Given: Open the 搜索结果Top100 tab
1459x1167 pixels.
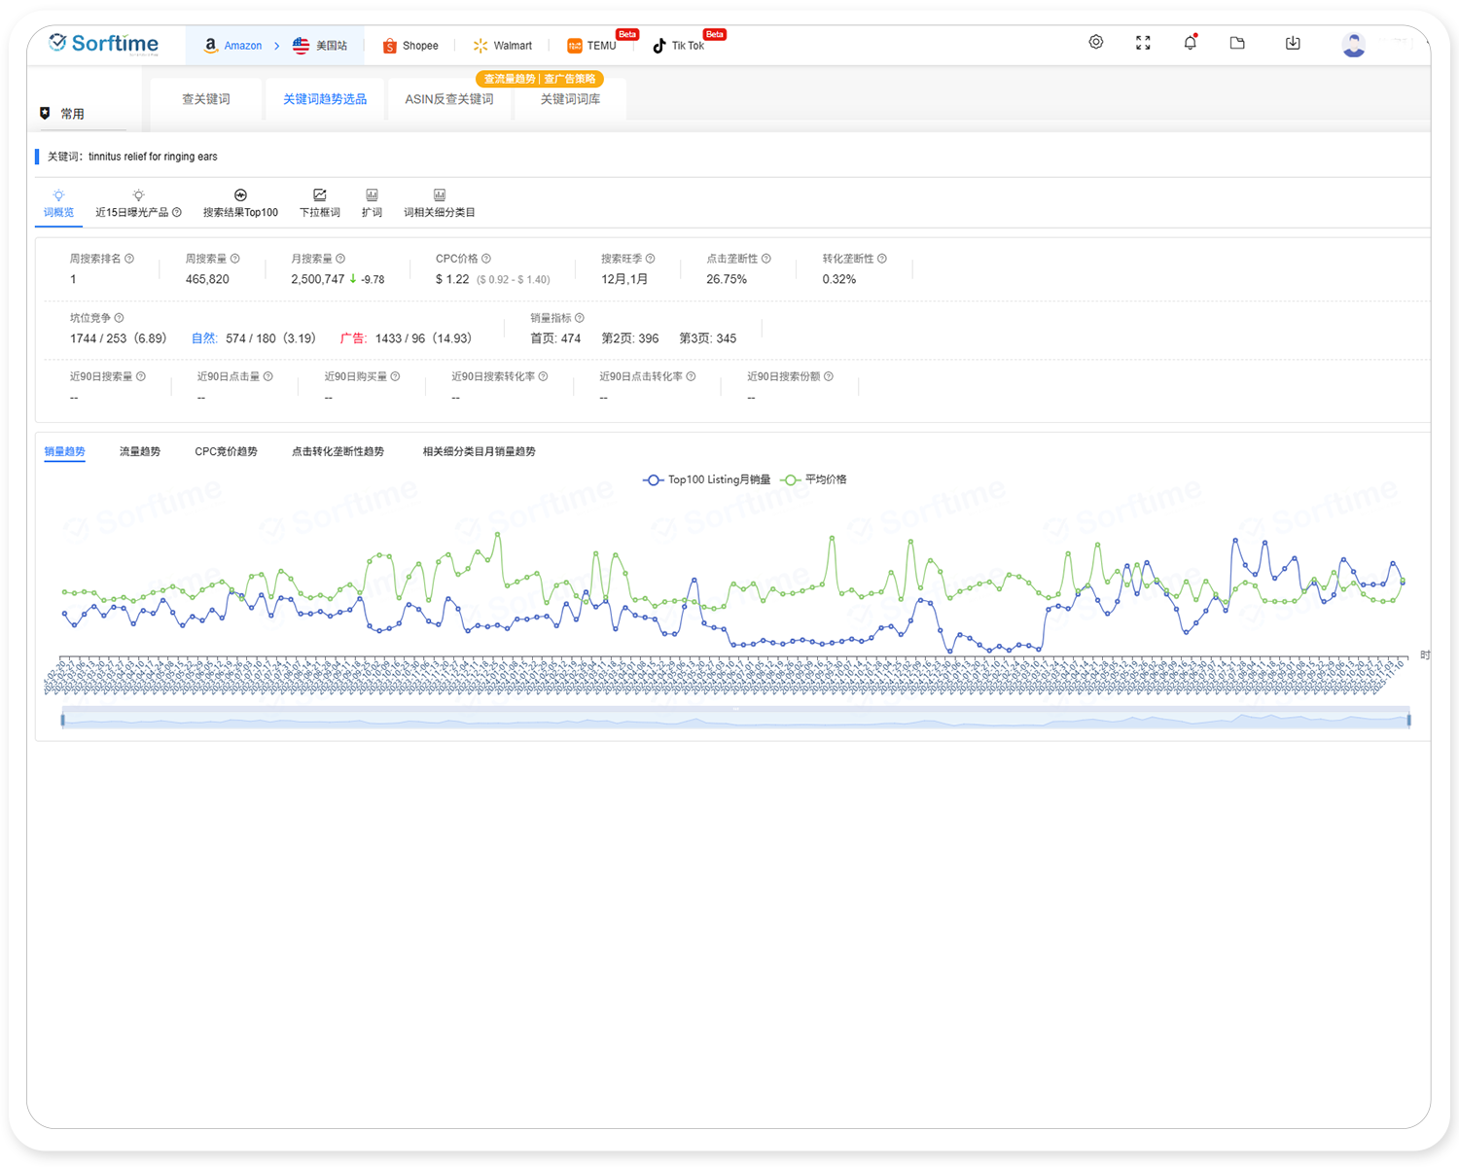Looking at the screenshot, I should pos(240,203).
